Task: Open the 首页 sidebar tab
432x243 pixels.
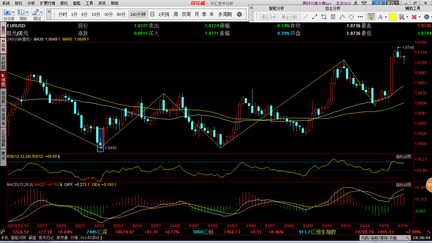Action: pos(3,30)
